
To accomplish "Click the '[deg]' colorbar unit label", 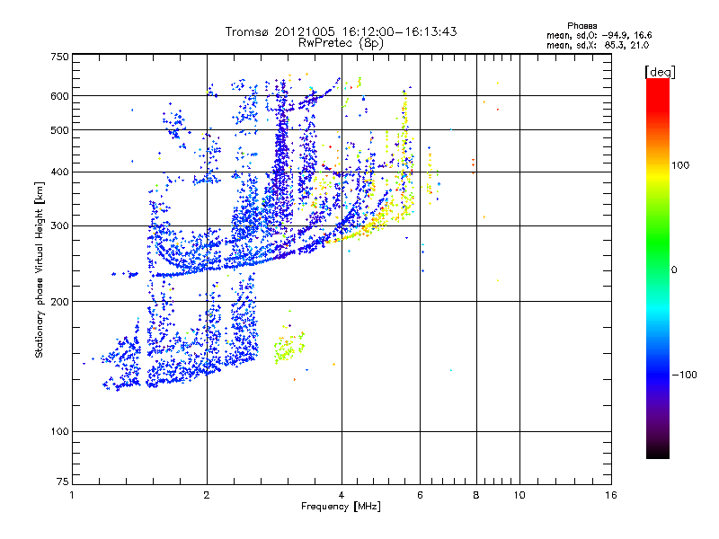I will (x=660, y=72).
